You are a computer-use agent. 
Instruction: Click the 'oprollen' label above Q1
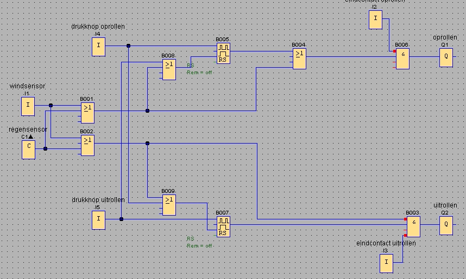click(445, 38)
